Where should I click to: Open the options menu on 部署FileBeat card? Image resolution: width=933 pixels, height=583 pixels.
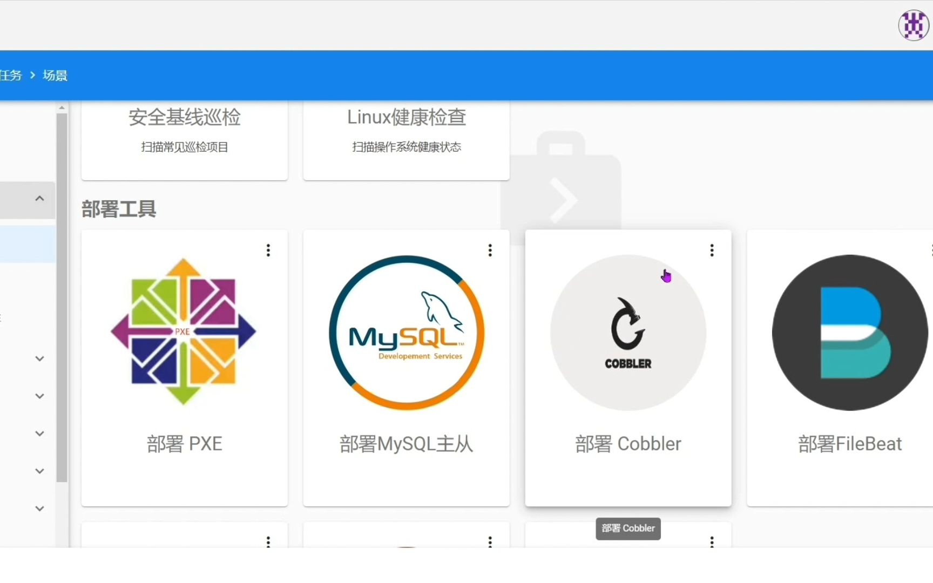point(931,249)
